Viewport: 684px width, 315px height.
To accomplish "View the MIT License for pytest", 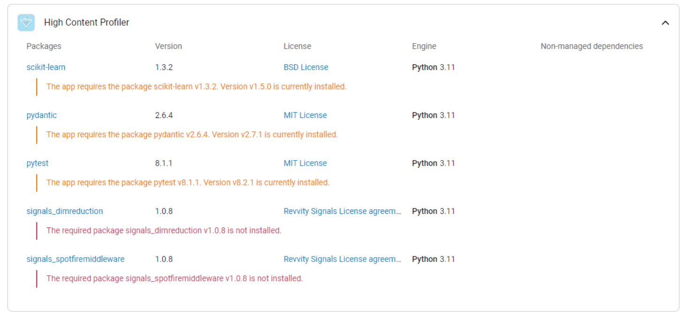I will [305, 163].
